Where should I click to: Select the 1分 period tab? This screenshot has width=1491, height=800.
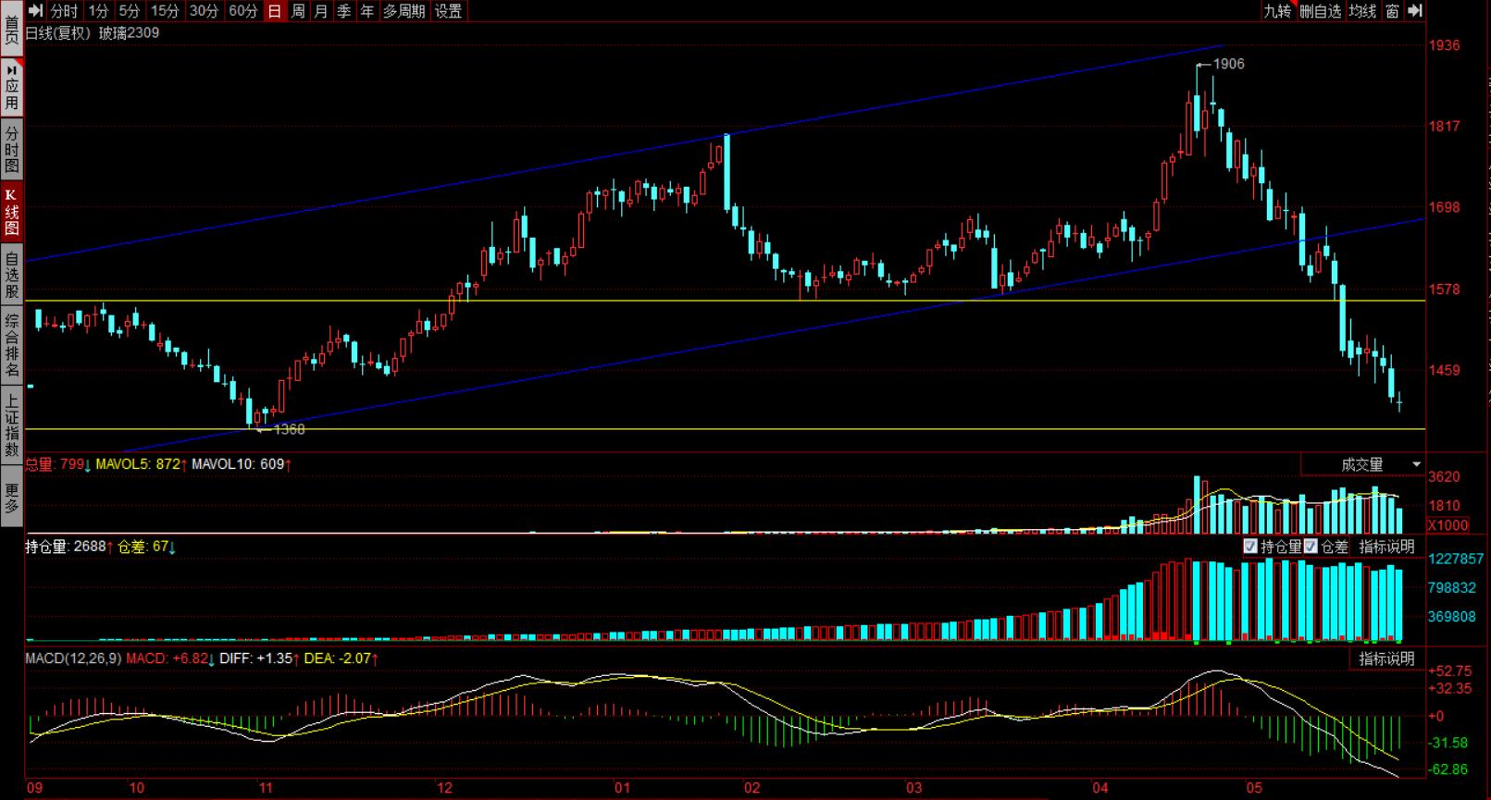[x=98, y=11]
